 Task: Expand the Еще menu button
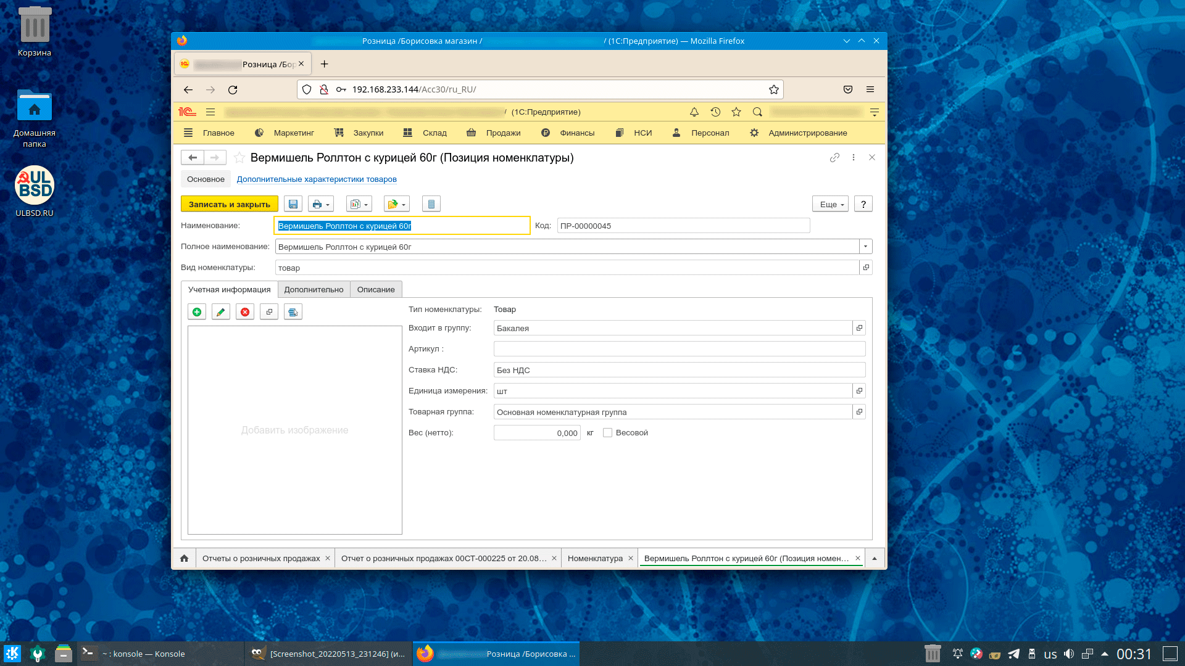point(831,204)
